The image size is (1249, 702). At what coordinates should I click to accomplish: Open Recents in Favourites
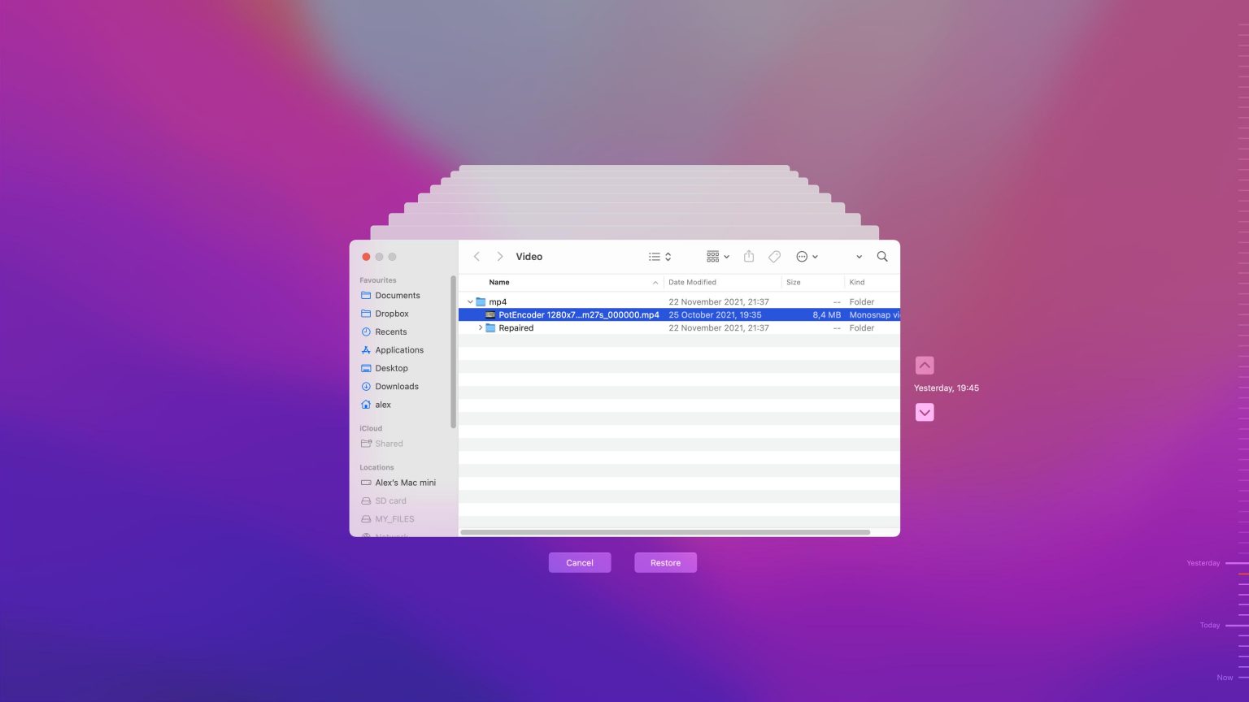pos(390,331)
